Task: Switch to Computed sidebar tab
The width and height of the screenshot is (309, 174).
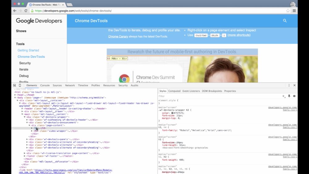Action: pyautogui.click(x=174, y=91)
